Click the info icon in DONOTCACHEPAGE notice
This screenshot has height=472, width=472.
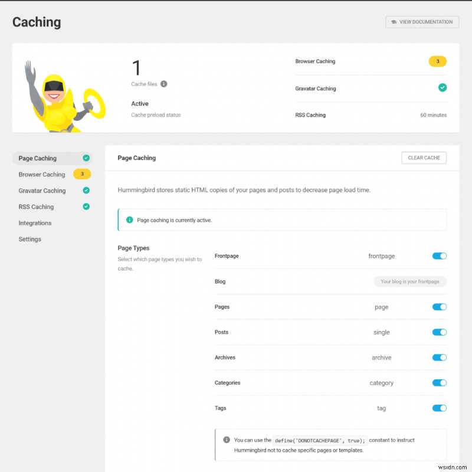click(227, 440)
